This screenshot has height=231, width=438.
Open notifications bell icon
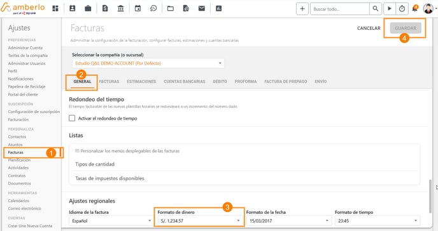pos(415,9)
